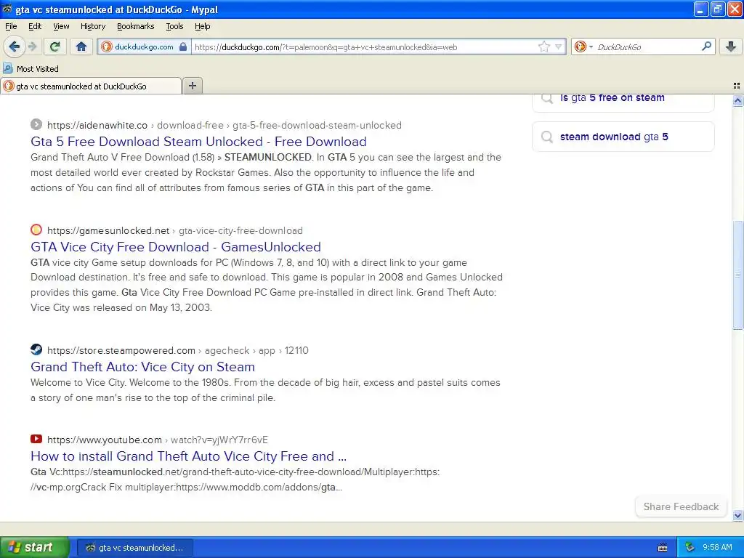Click the store.steampowered.com result URL
Image resolution: width=744 pixels, height=558 pixels.
point(177,351)
